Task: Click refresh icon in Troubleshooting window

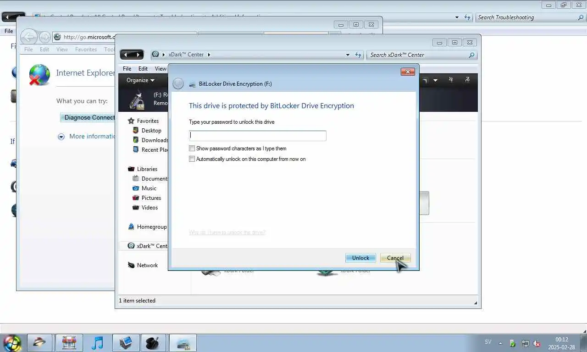Action: pos(467,17)
